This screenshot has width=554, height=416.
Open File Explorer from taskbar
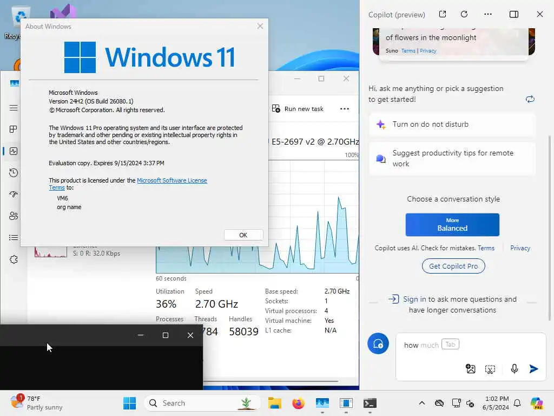click(x=274, y=403)
